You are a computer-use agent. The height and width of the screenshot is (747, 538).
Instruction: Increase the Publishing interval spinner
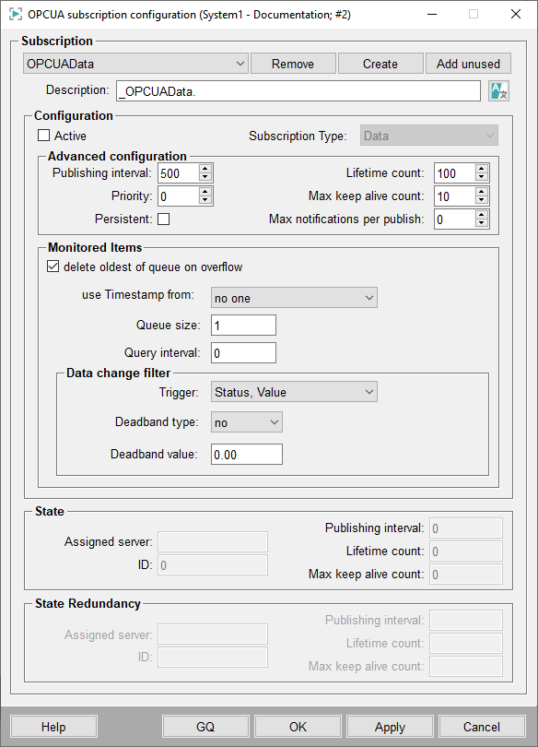(x=205, y=169)
